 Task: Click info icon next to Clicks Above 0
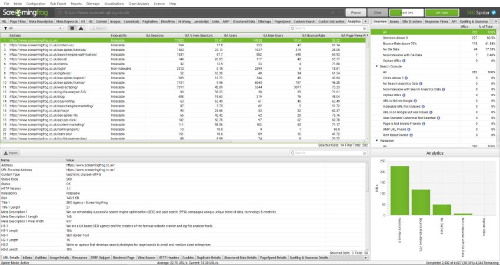pyautogui.click(x=406, y=78)
